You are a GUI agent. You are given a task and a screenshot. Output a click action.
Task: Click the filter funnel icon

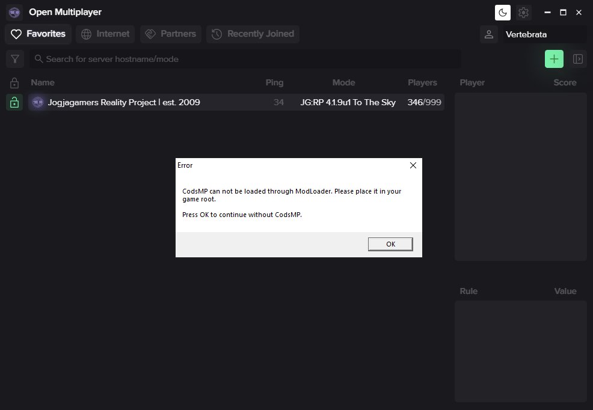click(x=15, y=59)
